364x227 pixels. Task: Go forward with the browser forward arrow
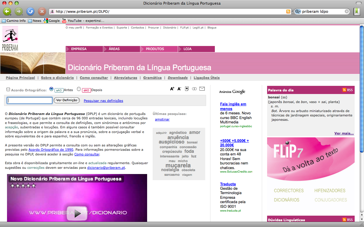click(x=18, y=11)
